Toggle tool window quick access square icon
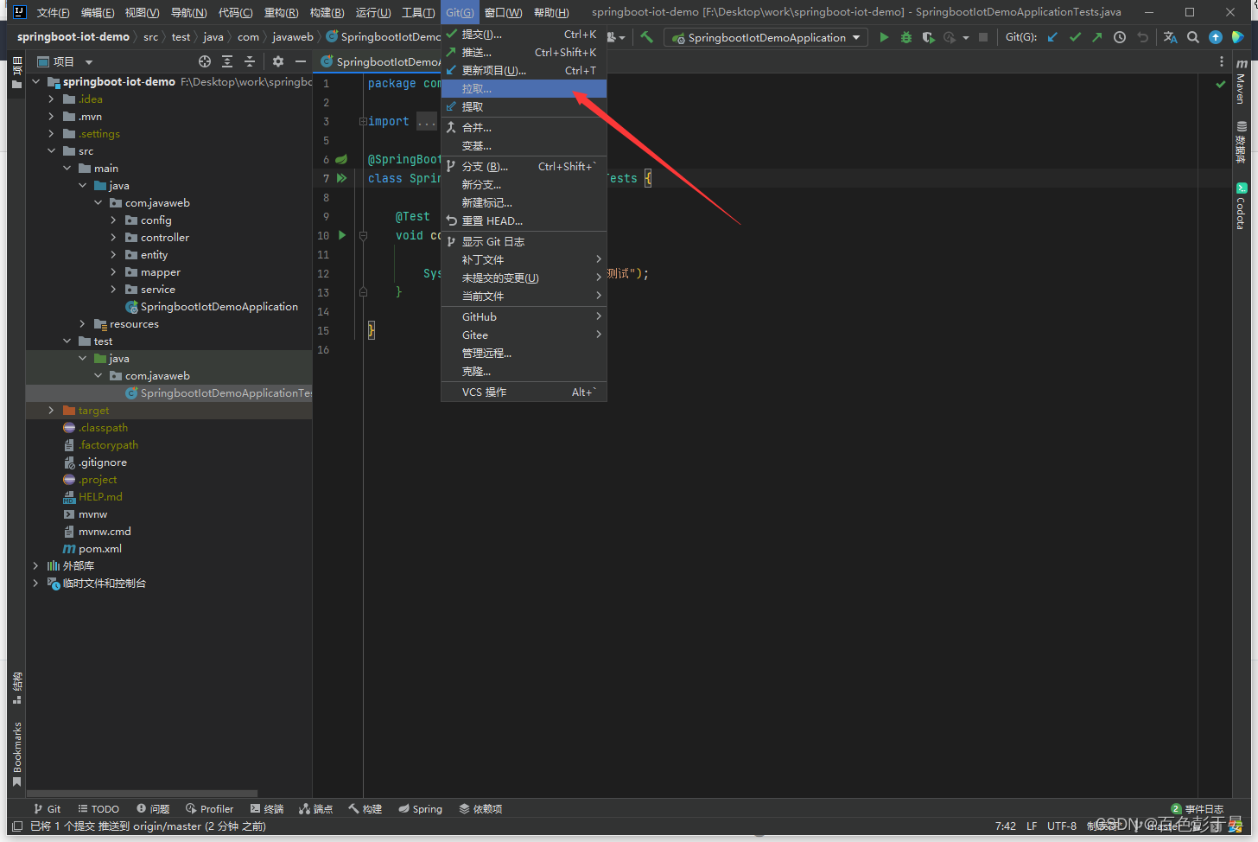The height and width of the screenshot is (842, 1258). coord(17,826)
